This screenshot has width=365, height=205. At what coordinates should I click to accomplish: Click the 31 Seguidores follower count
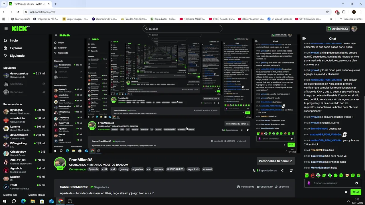tap(100, 187)
